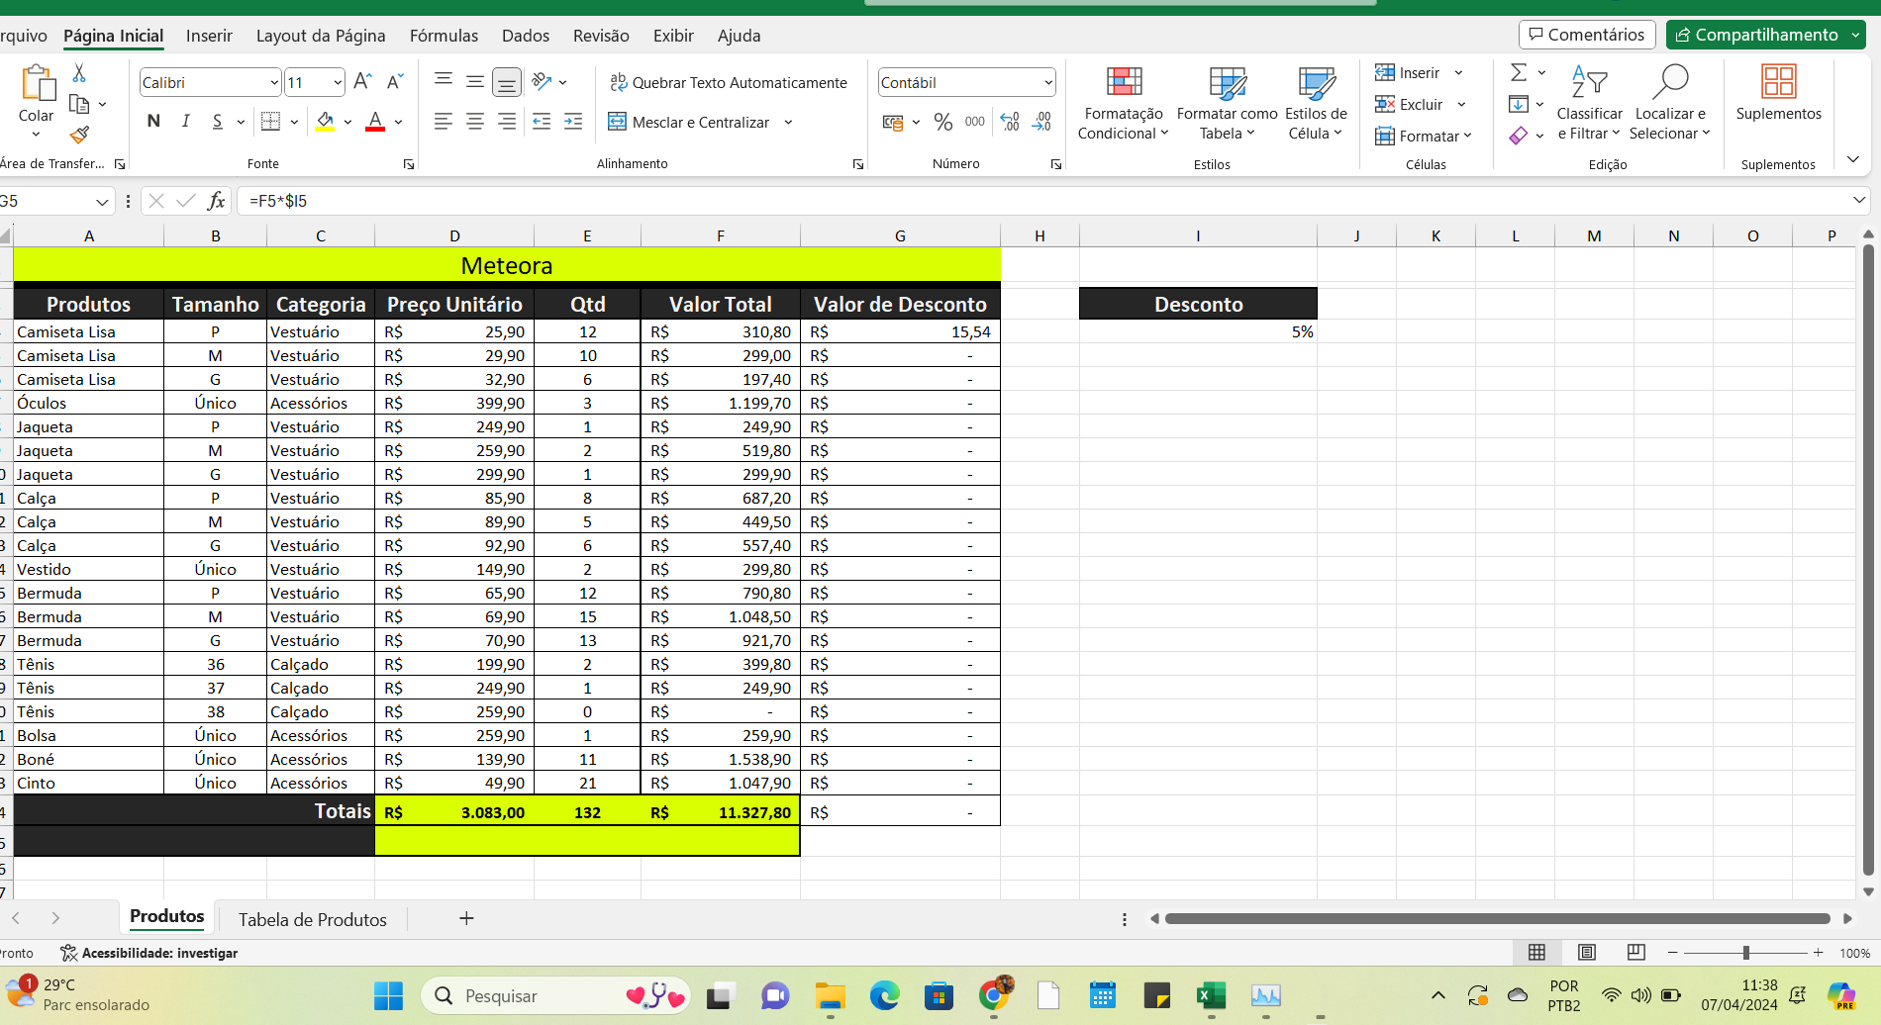Click the Borders icon
The image size is (1881, 1025).
pyautogui.click(x=270, y=122)
